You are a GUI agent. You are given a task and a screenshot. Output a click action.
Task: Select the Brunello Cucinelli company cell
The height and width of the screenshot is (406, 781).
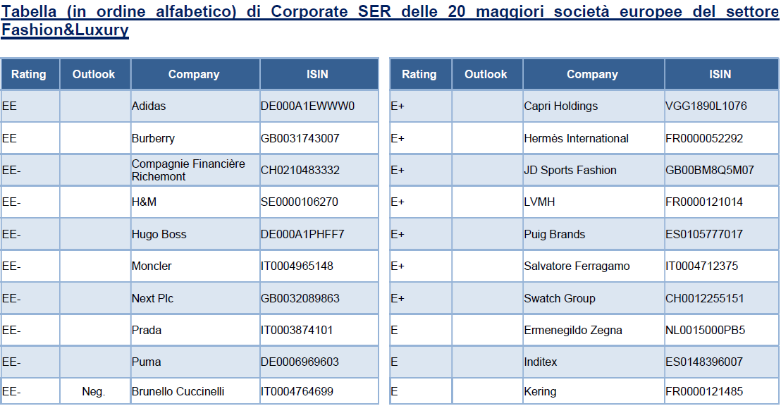(x=179, y=391)
